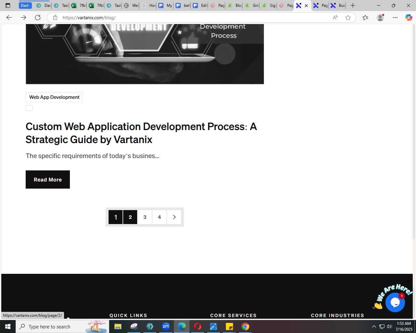Select the excerpt 'The specific requirements of today's busines...'
This screenshot has width=416, height=333.
(x=92, y=156)
